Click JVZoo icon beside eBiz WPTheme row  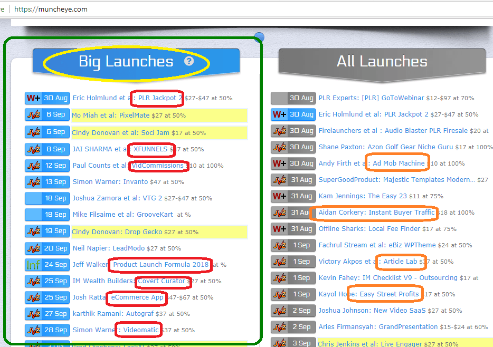pos(280,245)
